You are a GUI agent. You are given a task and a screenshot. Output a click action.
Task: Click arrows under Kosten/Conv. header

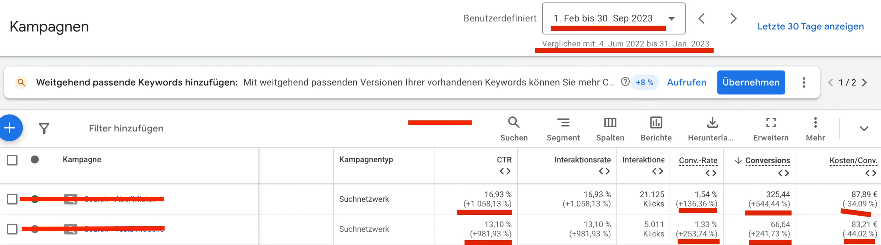click(870, 173)
